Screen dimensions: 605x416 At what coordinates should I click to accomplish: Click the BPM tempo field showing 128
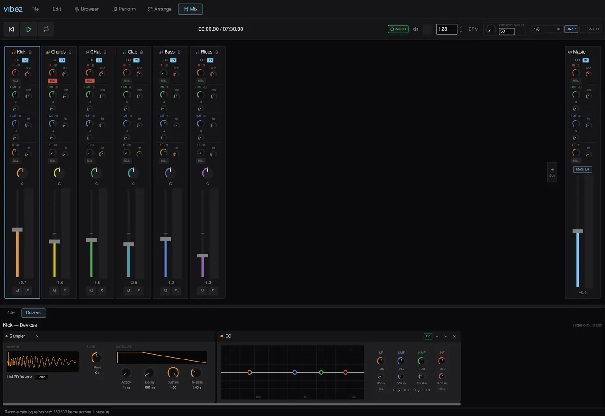click(446, 29)
